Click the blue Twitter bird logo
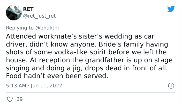 171,9
